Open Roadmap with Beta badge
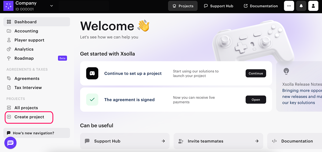Viewport: 322px width, 152px height. point(24,58)
